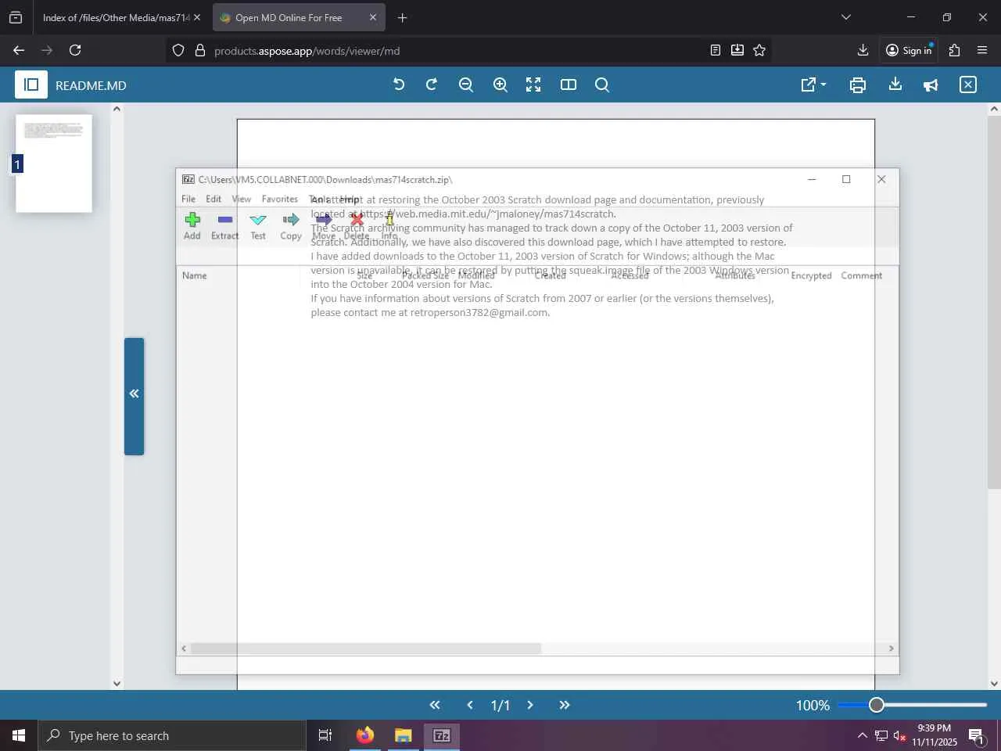Open the Firefox extensions menu
This screenshot has width=1001, height=751.
click(x=954, y=50)
